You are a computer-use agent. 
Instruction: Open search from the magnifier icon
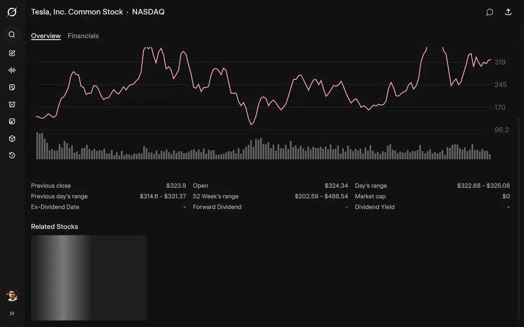coord(12,34)
